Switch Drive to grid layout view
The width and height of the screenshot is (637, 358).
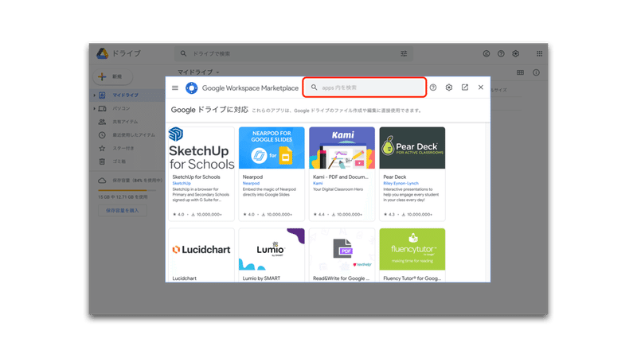pyautogui.click(x=520, y=72)
